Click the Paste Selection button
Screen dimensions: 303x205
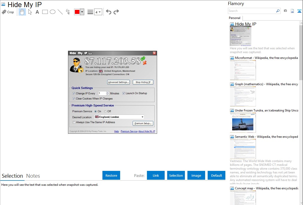[x=176, y=175]
